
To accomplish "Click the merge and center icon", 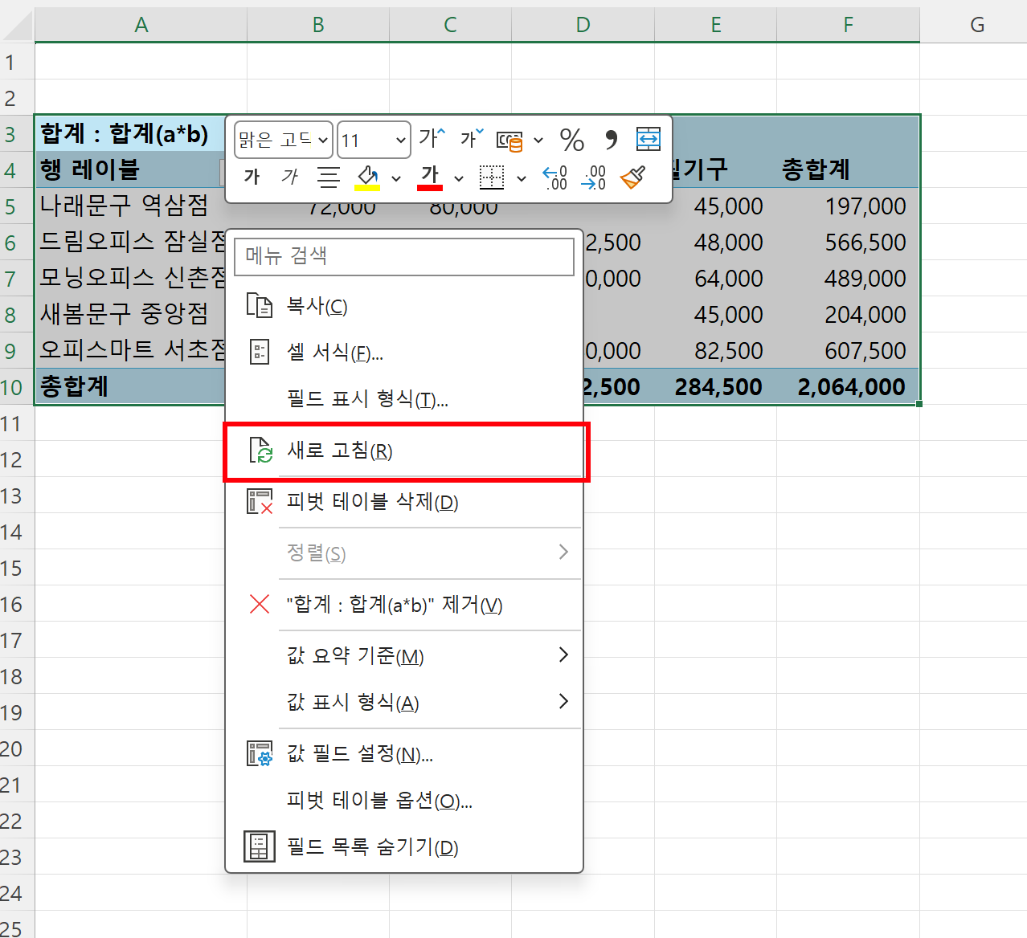I will coord(649,140).
